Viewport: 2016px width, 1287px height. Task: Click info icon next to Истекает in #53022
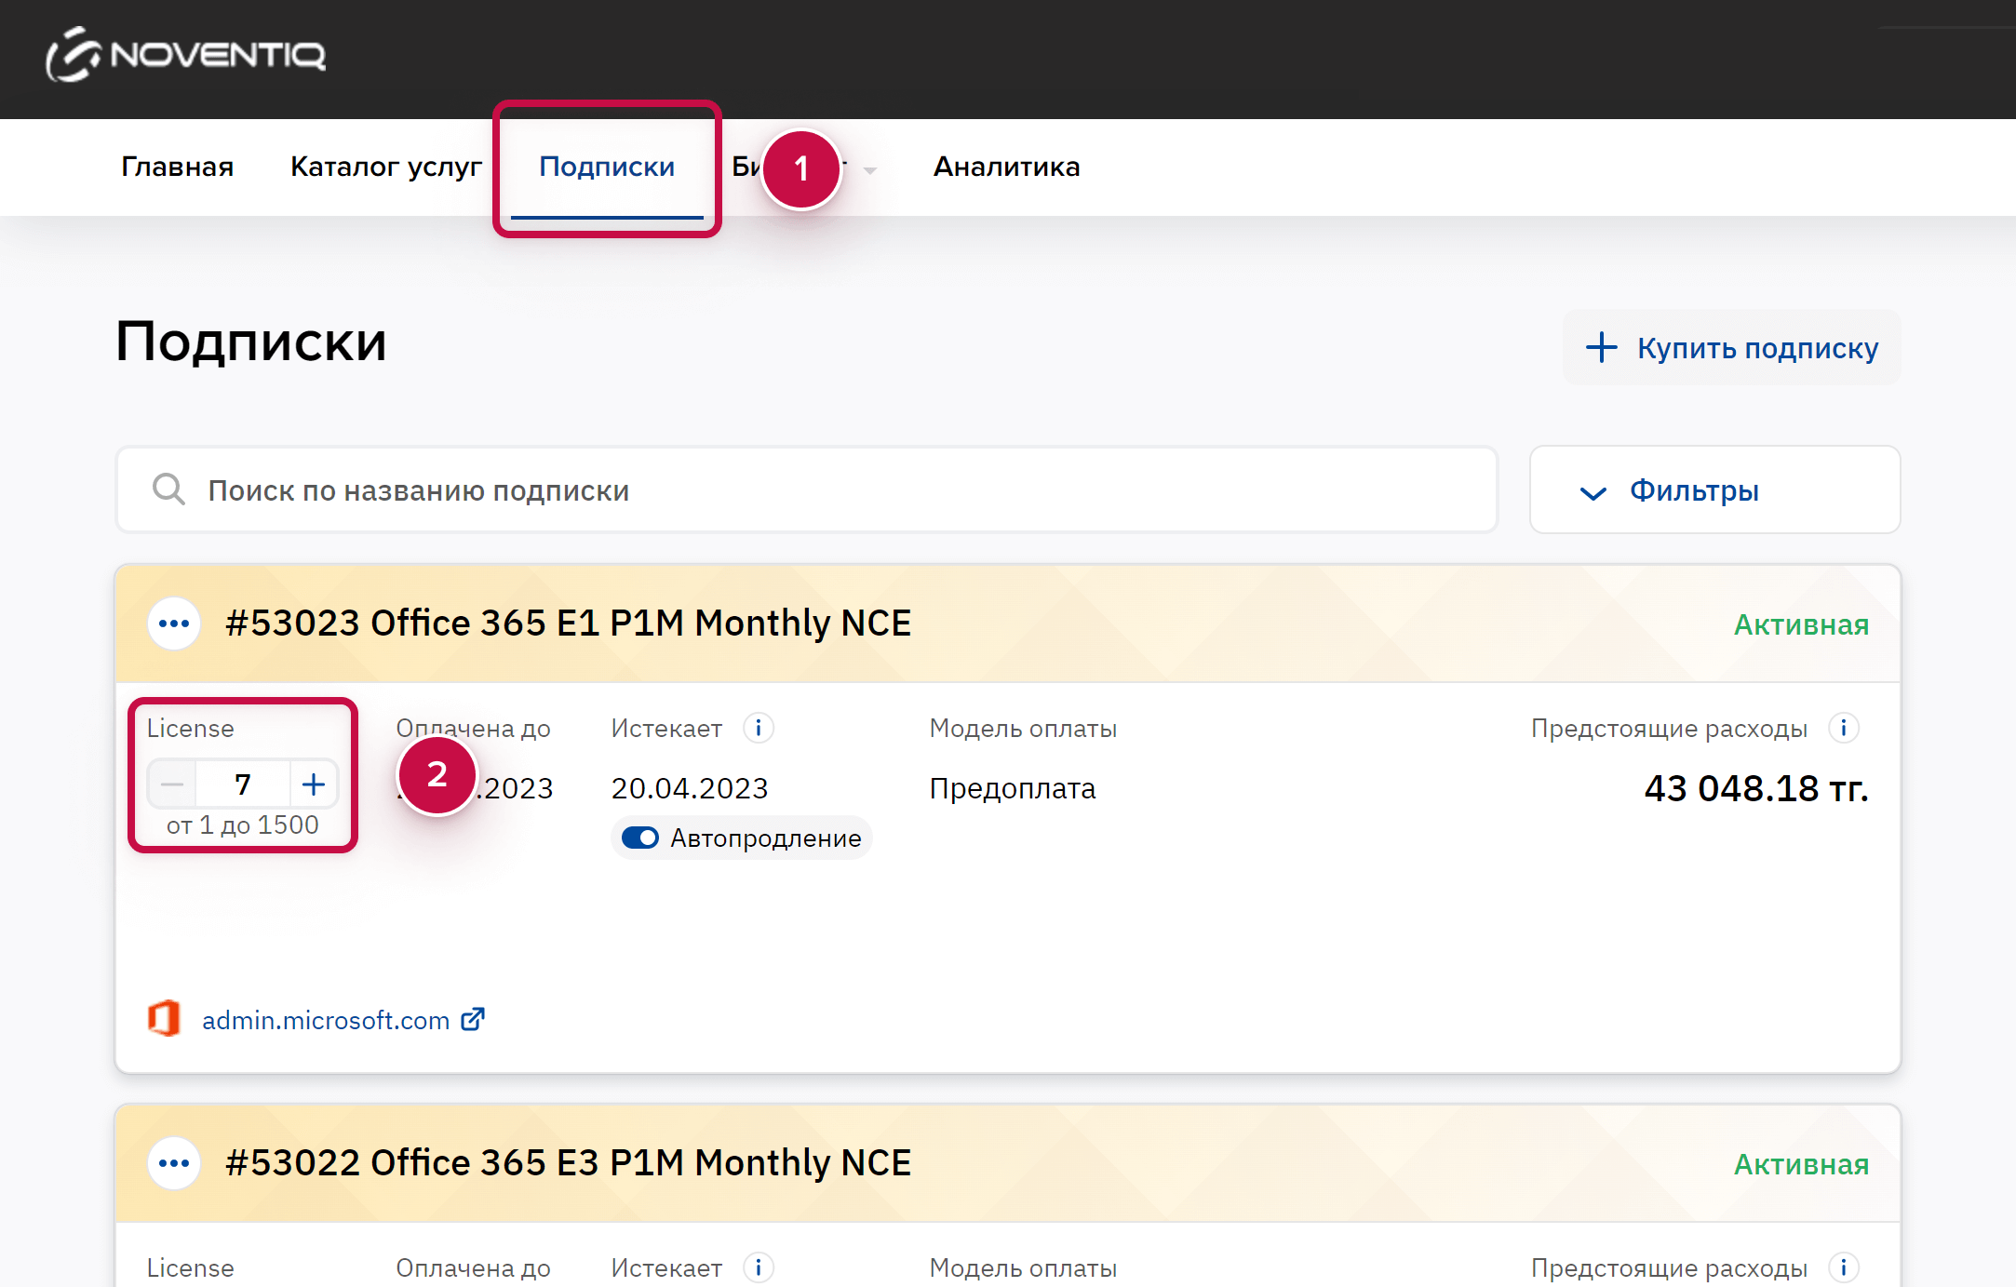tap(759, 1267)
